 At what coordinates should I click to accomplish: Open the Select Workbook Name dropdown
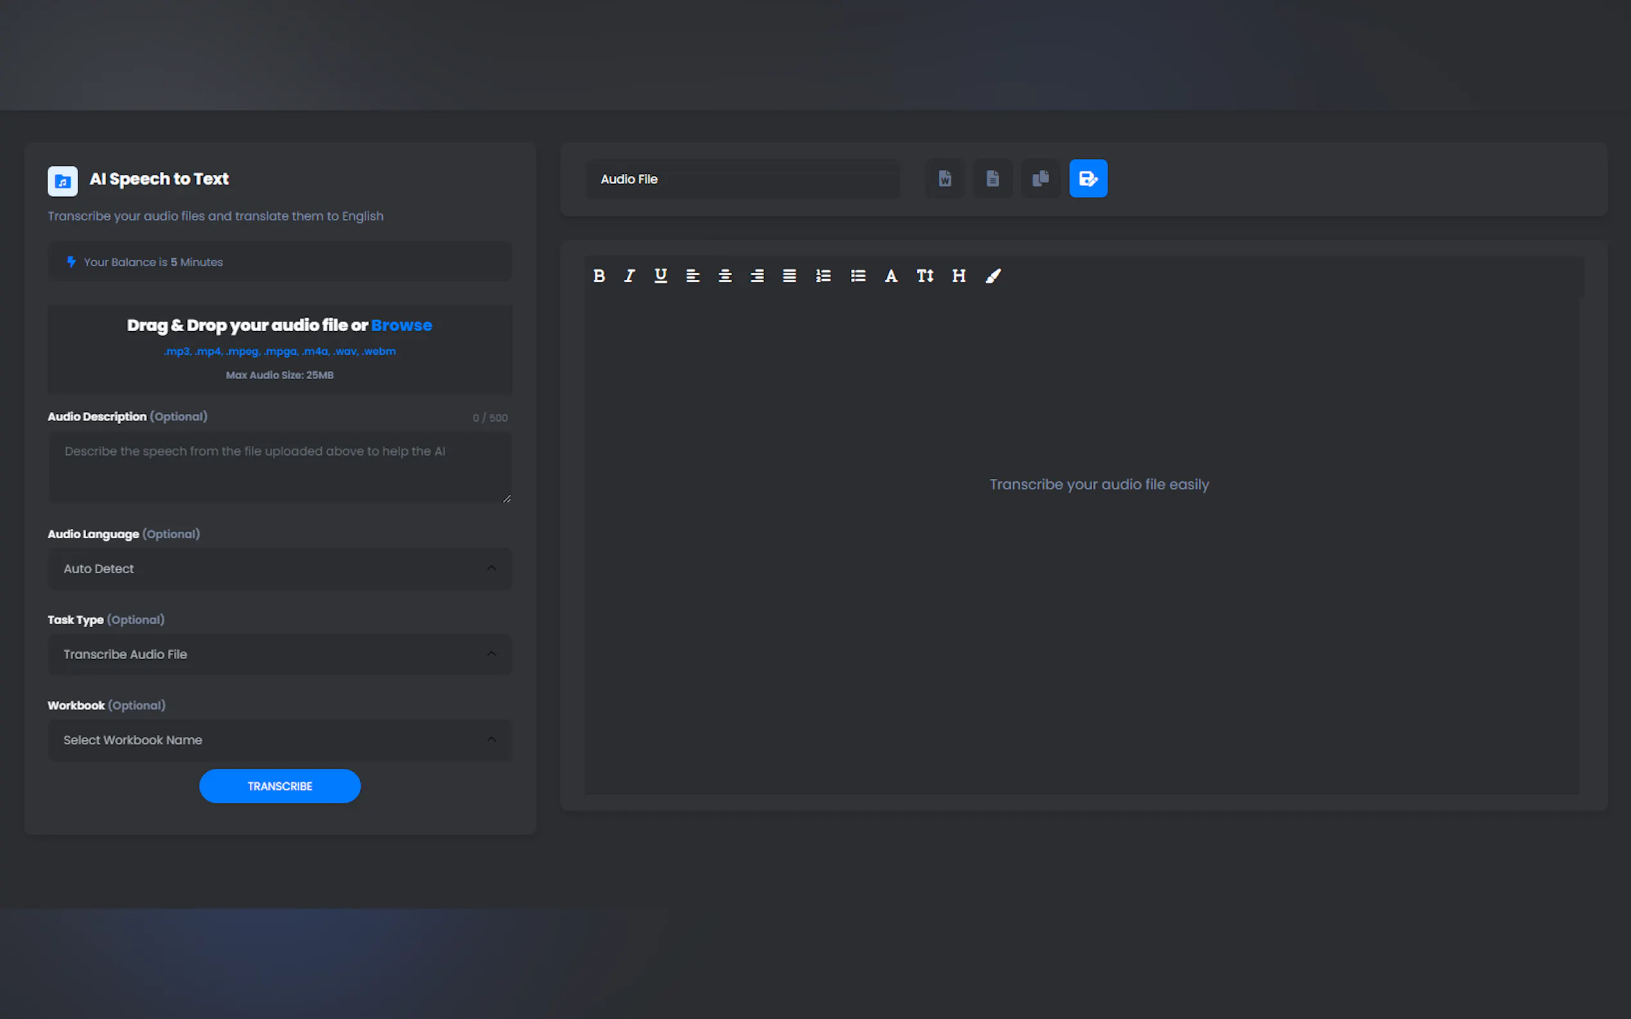pyautogui.click(x=279, y=740)
